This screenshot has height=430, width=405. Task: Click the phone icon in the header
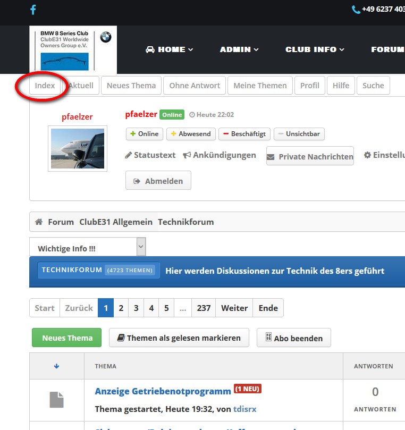click(356, 10)
